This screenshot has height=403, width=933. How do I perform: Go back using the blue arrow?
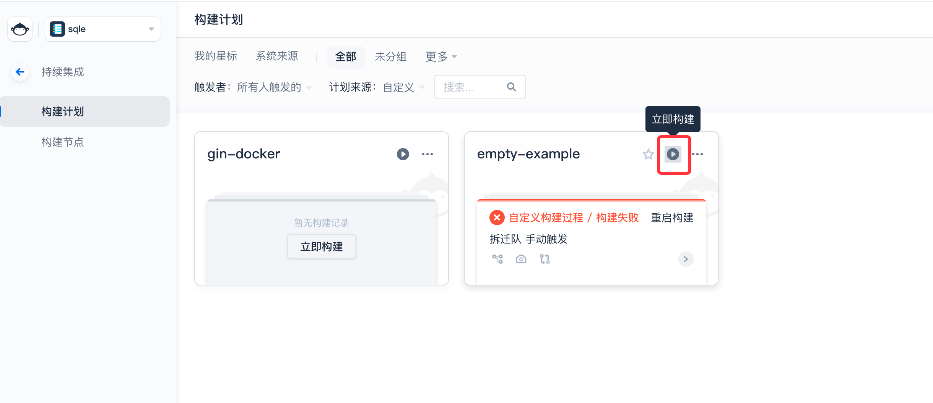coord(20,72)
